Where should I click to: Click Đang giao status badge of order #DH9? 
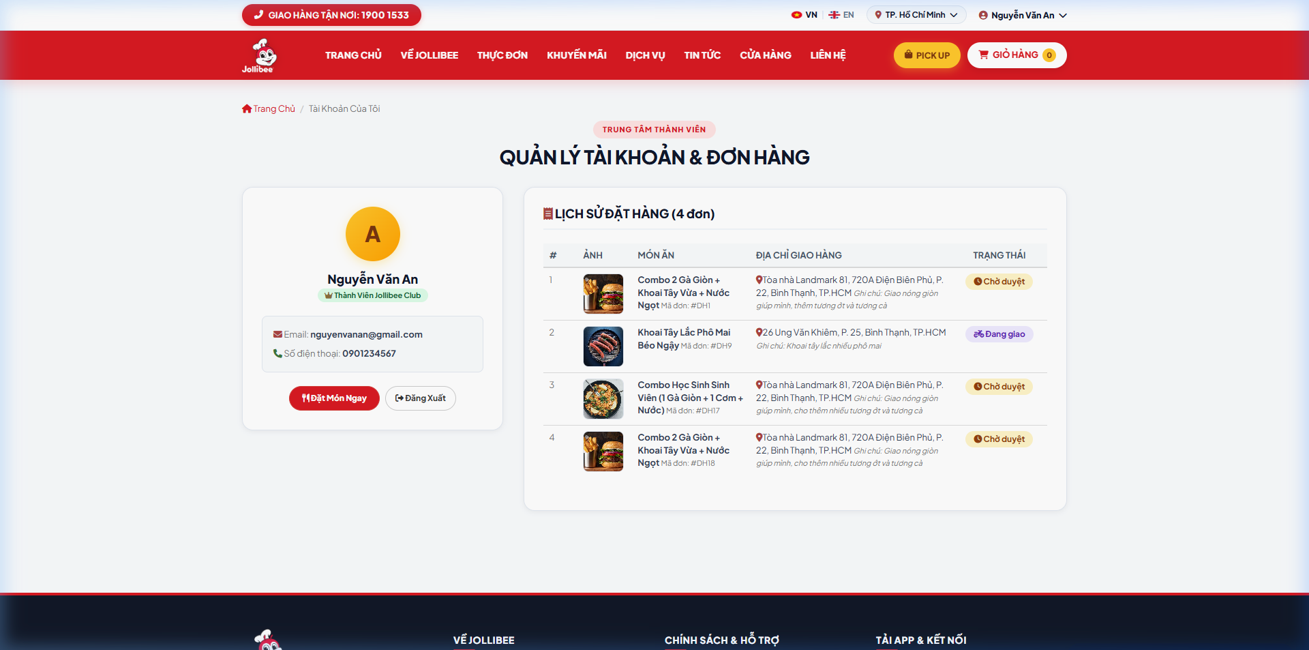(999, 334)
